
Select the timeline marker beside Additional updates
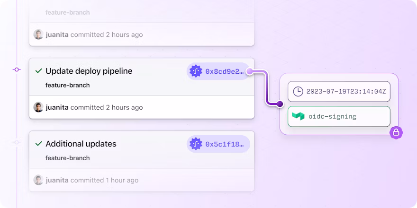[x=17, y=142]
